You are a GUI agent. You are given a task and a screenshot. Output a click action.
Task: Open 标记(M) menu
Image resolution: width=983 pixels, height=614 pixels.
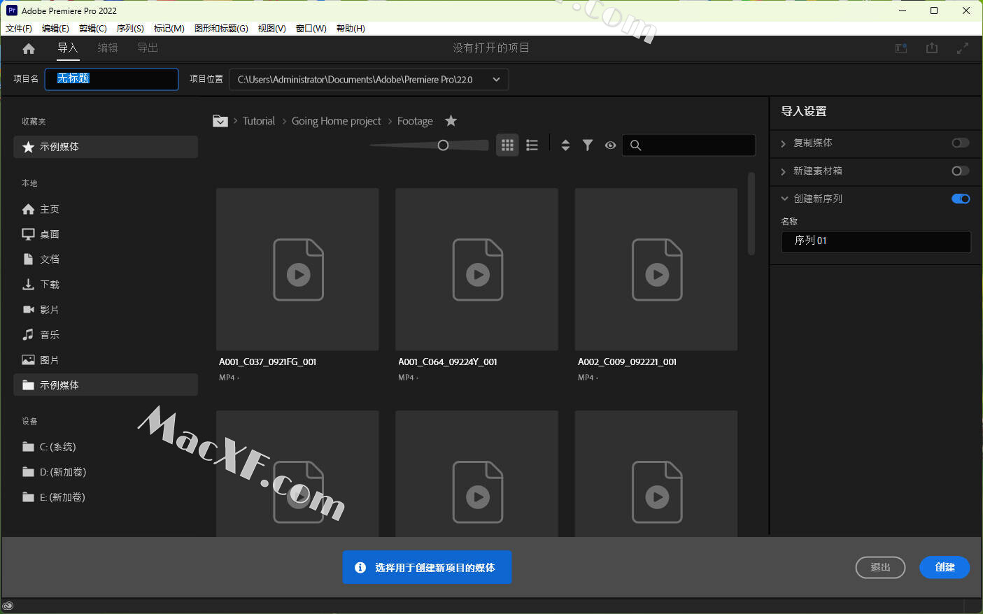pos(169,29)
